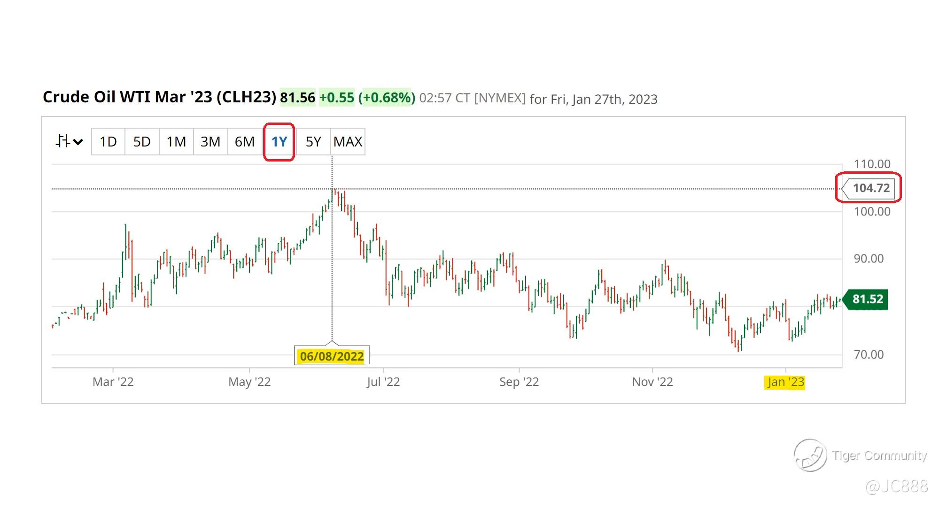
Task: Click the +0.68% change badge
Action: click(x=387, y=98)
